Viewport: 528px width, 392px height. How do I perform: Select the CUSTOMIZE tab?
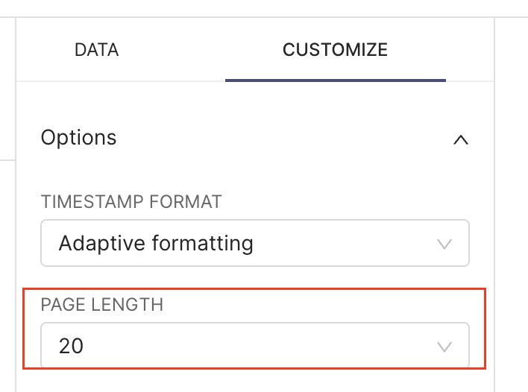coord(335,51)
